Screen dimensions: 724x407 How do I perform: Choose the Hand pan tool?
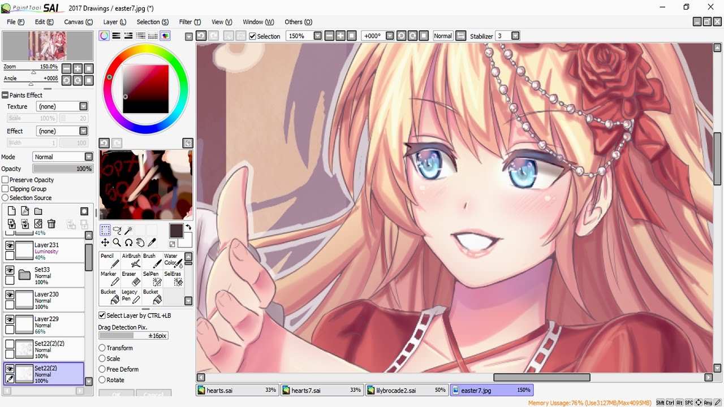point(140,243)
